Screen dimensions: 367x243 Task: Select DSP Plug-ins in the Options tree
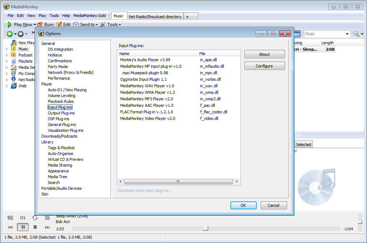59,119
